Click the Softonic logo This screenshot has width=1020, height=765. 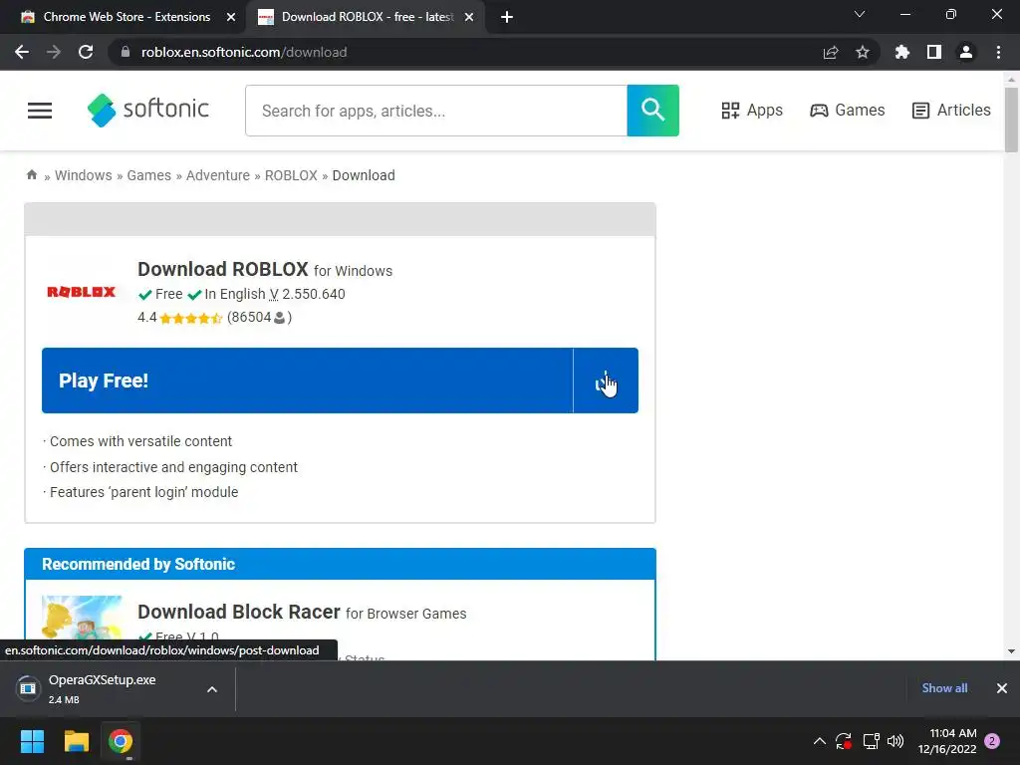click(x=148, y=110)
